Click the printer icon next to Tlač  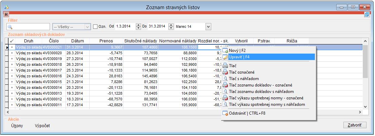pos(225,66)
